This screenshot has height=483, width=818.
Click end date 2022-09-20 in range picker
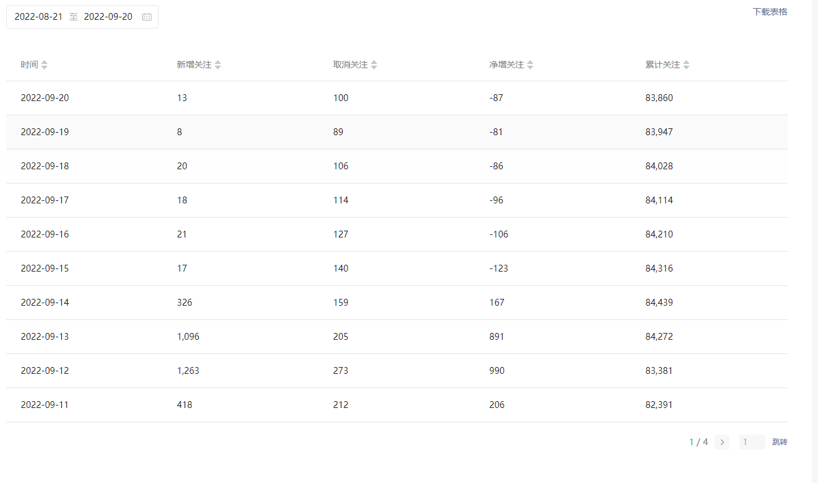coord(108,17)
